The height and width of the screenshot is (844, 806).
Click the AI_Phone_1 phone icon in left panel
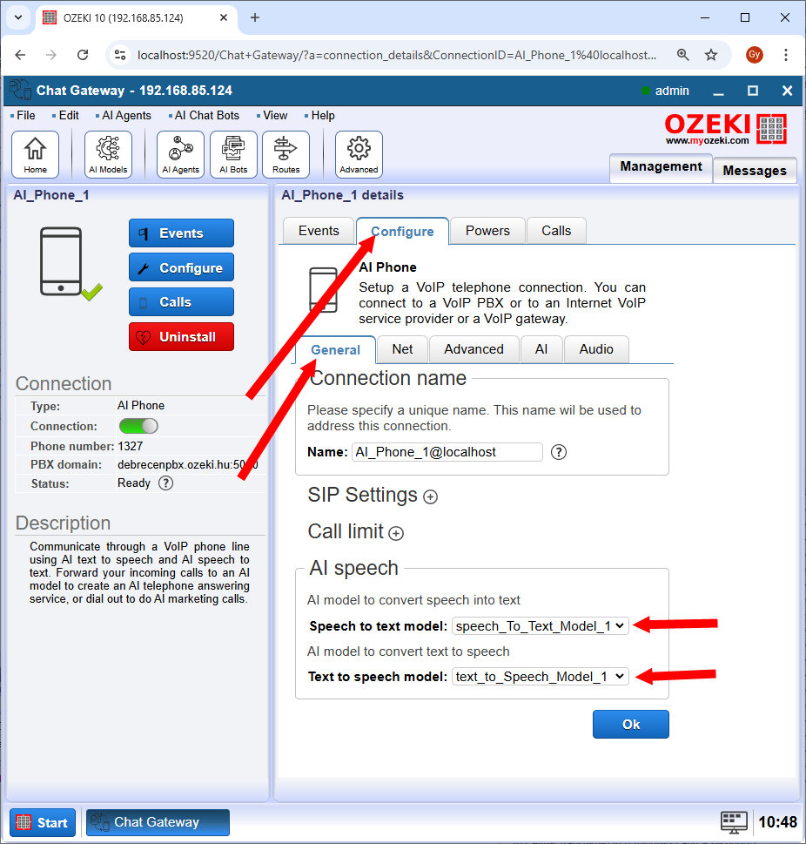(x=61, y=261)
